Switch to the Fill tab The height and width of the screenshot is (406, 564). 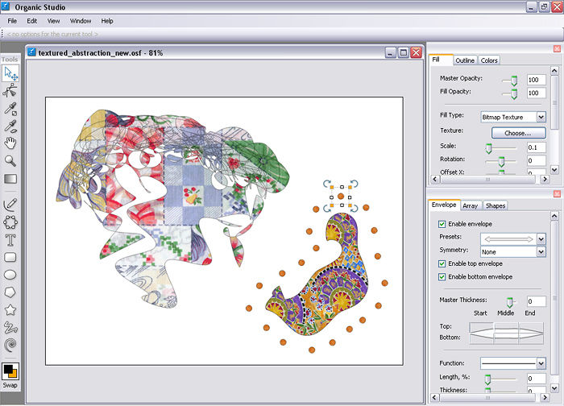click(x=440, y=60)
